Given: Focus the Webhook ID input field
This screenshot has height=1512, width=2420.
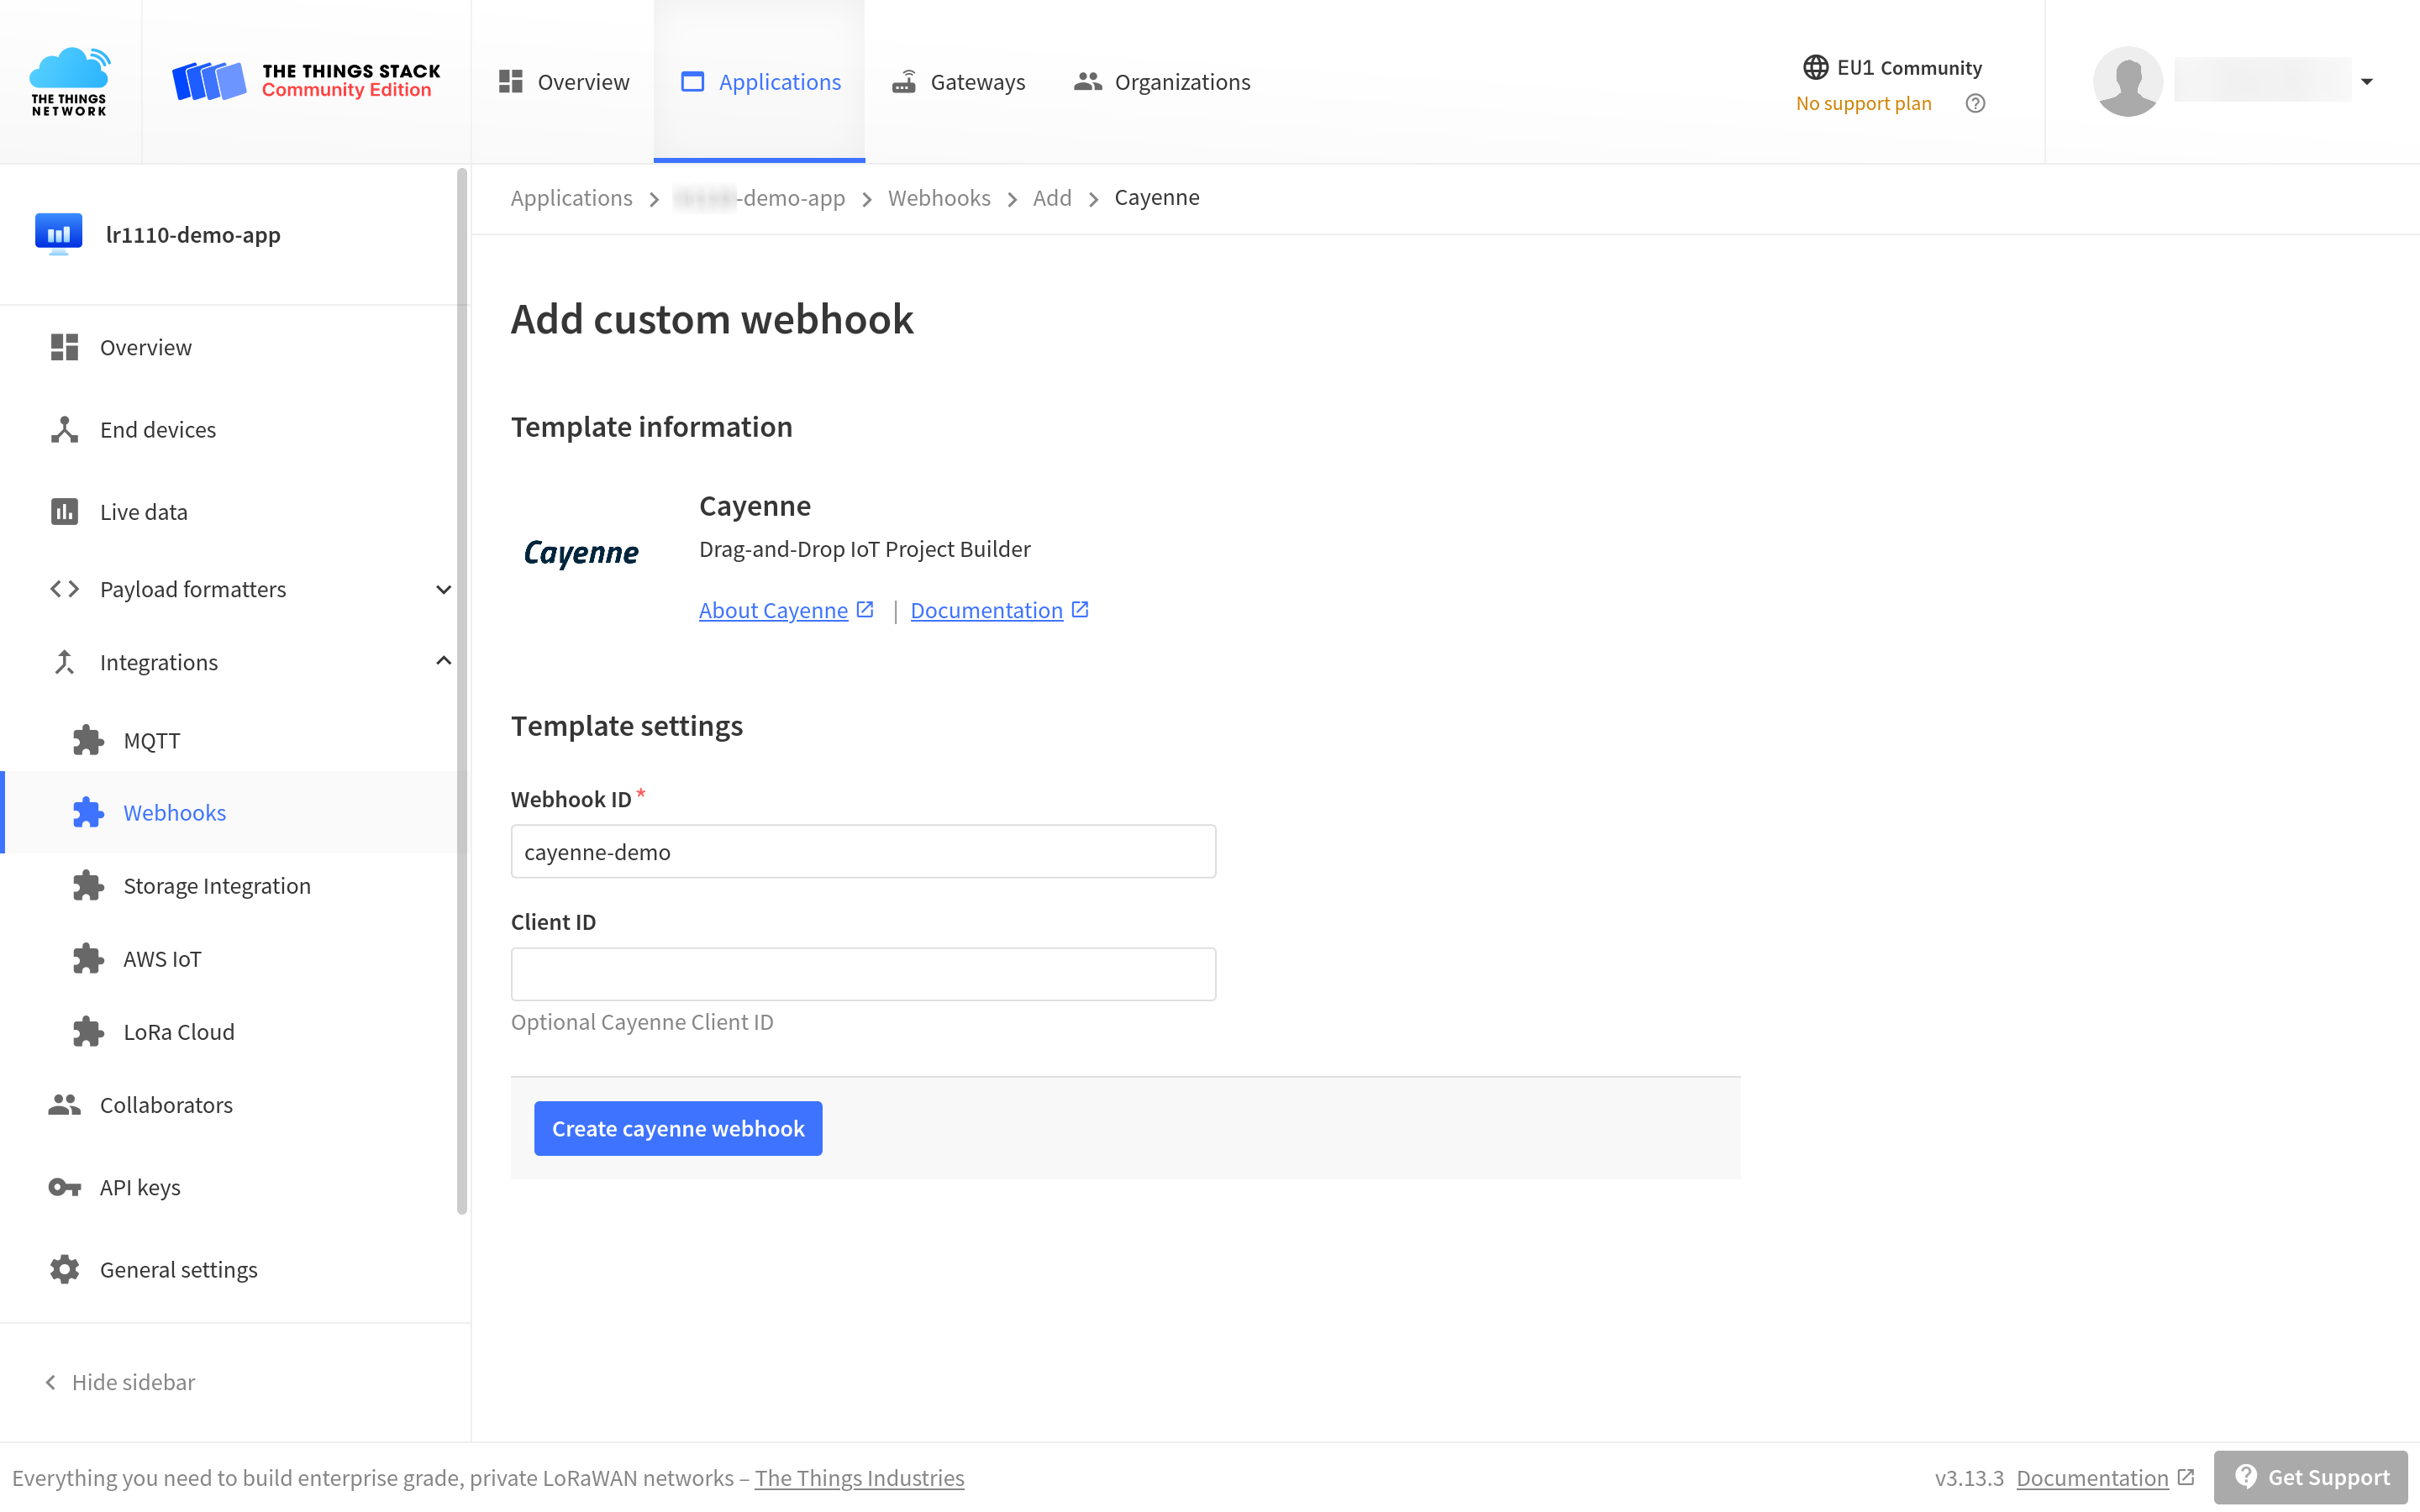Looking at the screenshot, I should (x=863, y=852).
